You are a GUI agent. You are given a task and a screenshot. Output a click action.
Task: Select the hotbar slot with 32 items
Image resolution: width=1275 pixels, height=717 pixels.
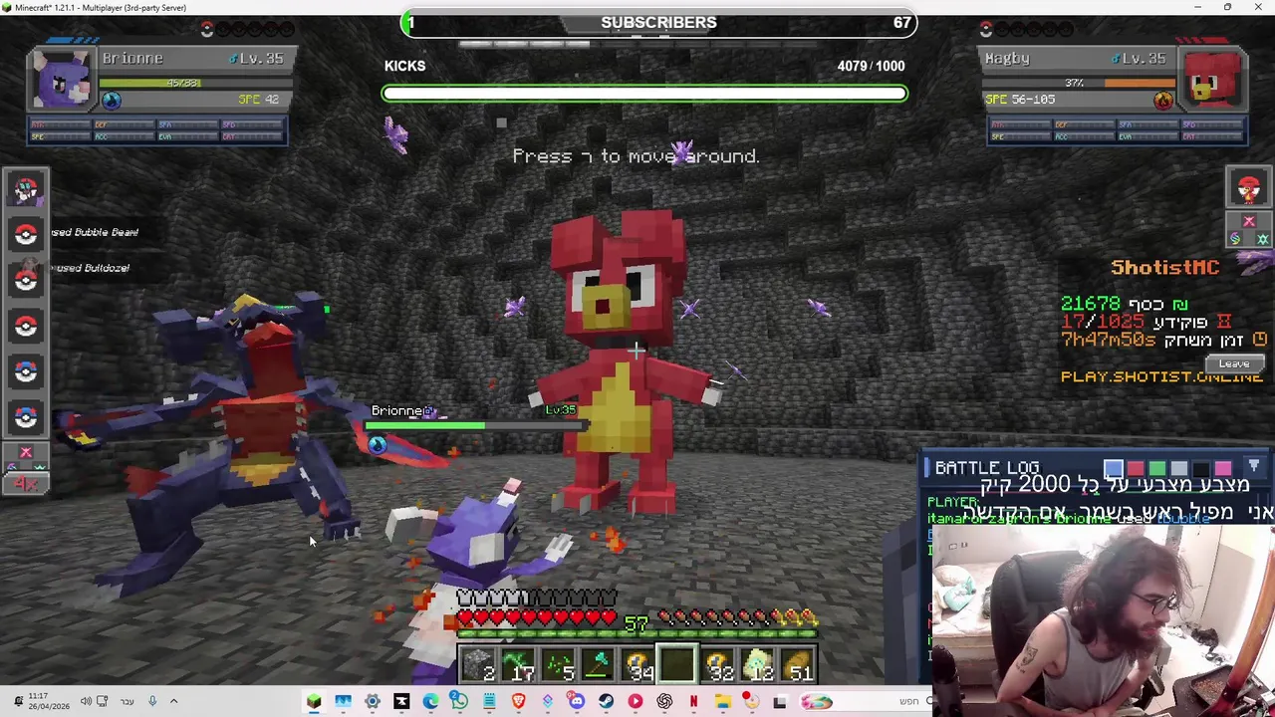click(717, 664)
